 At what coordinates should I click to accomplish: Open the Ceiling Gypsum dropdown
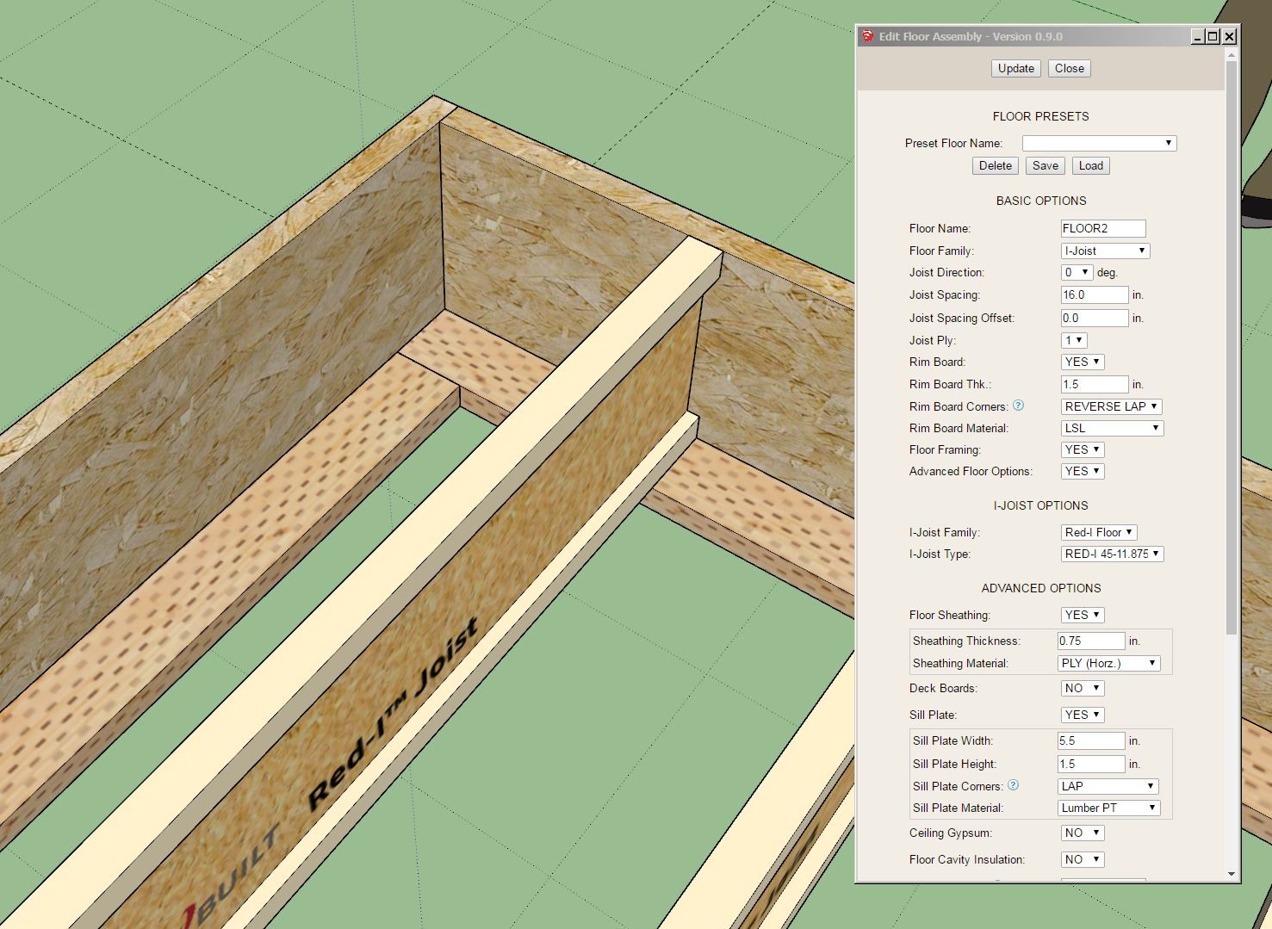click(x=1083, y=833)
